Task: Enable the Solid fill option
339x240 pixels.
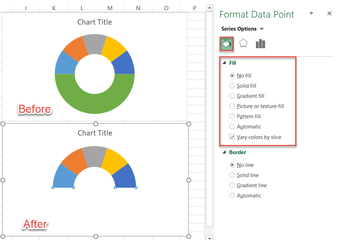Action: 232,86
